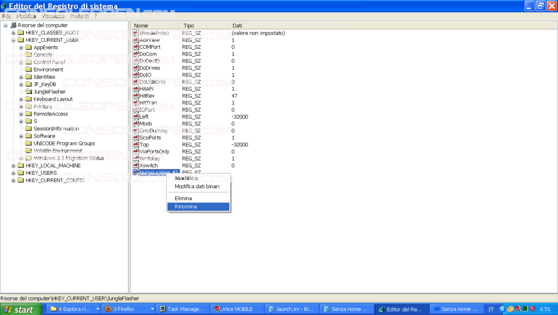This screenshot has width=558, height=315.
Task: Choose Modifica dati binari option
Action: point(197,186)
